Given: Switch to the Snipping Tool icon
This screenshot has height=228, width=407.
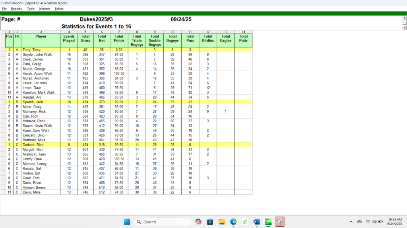Looking at the screenshot, I should (280, 222).
